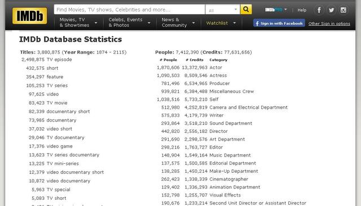Click the 'Category' column header
Screen dimensions: 361x206
218,60
